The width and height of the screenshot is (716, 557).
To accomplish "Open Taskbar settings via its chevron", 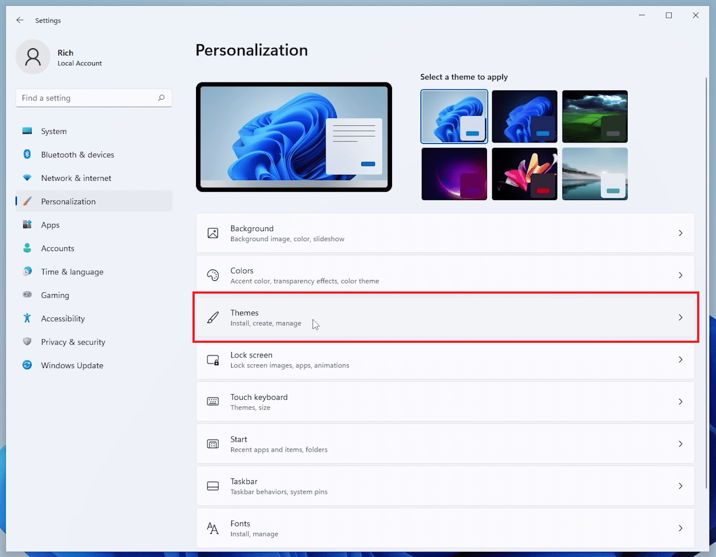I will pos(680,486).
